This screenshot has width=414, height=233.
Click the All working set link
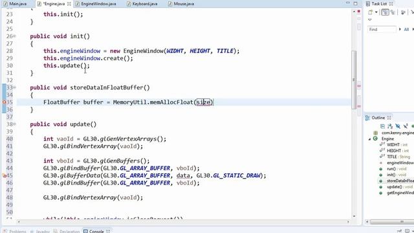pos(406,29)
